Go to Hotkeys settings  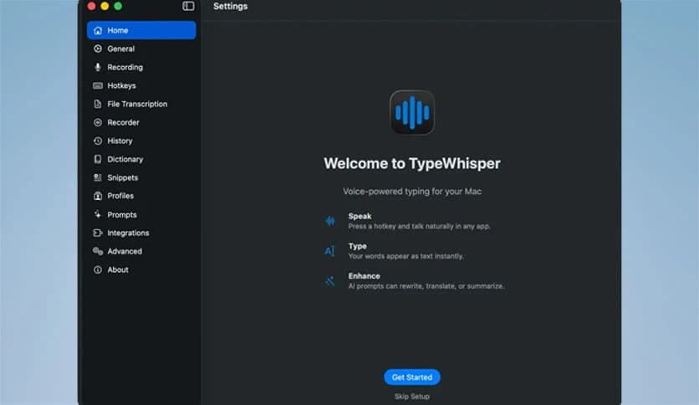click(x=141, y=85)
